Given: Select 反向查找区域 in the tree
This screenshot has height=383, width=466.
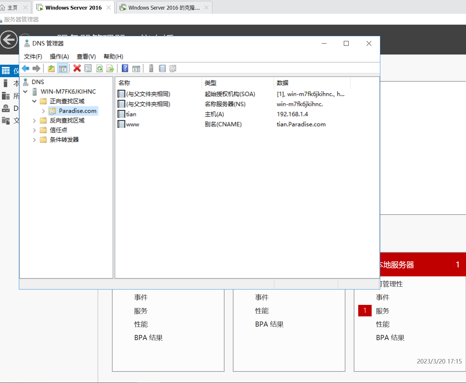Looking at the screenshot, I should pos(67,120).
